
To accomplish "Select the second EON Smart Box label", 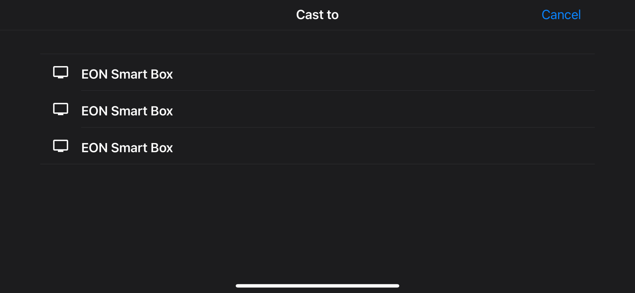I will click(127, 111).
